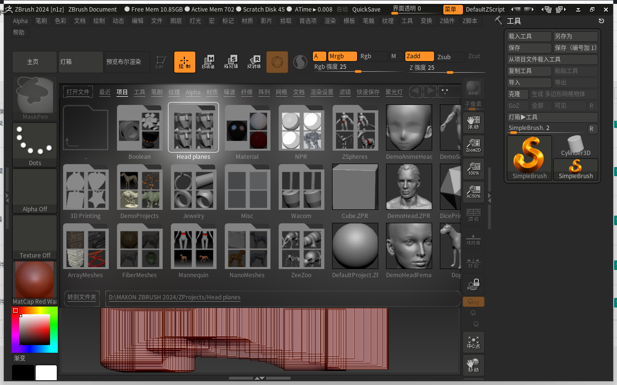
Task: Click the AC50% zoom icon
Action: coord(474,192)
